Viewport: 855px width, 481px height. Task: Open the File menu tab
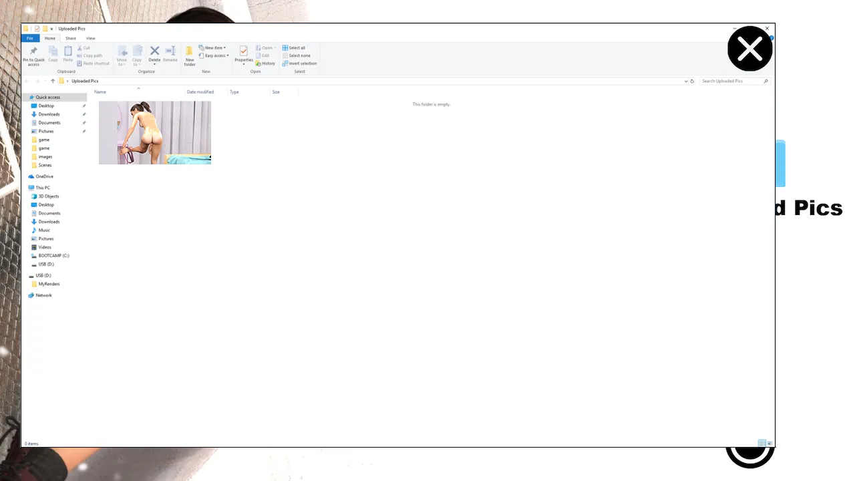(30, 38)
